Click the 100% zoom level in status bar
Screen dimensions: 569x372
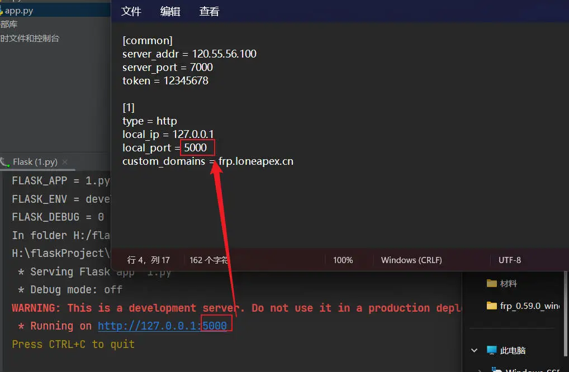(x=343, y=260)
